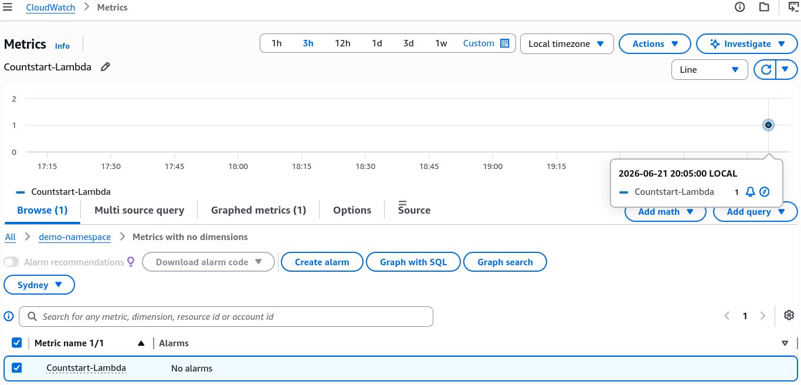801x385 pixels.
Task: Click the Create alarm button
Action: click(x=322, y=262)
